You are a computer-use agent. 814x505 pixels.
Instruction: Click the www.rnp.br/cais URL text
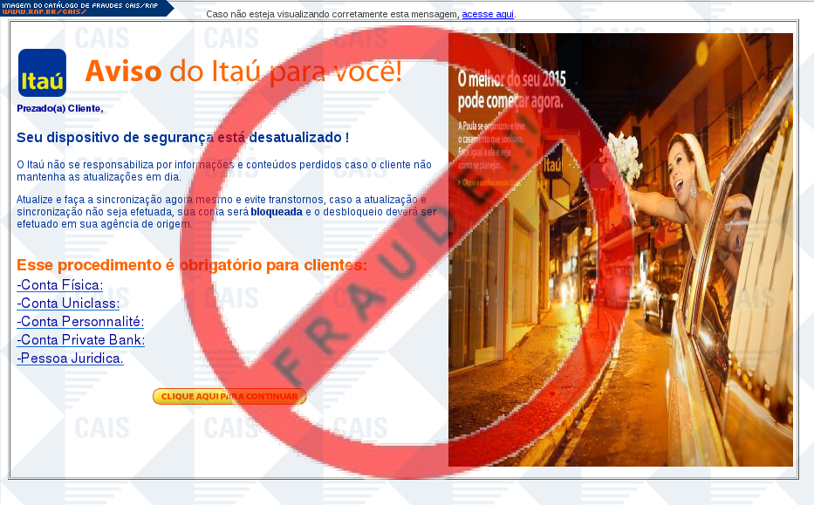pyautogui.click(x=44, y=12)
